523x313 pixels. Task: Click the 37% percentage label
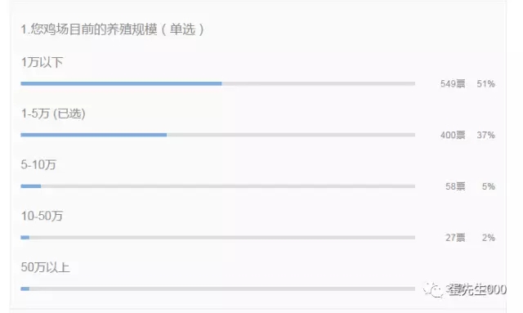485,135
